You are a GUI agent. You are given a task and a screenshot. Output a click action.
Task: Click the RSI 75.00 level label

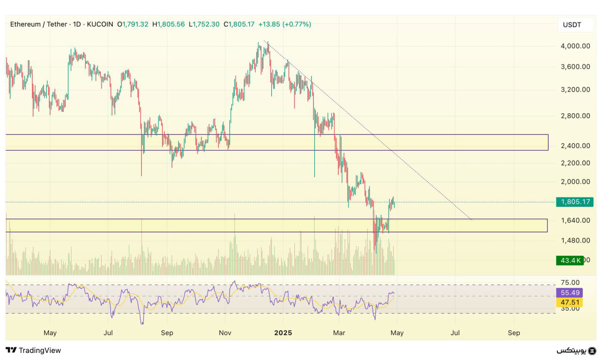570,282
